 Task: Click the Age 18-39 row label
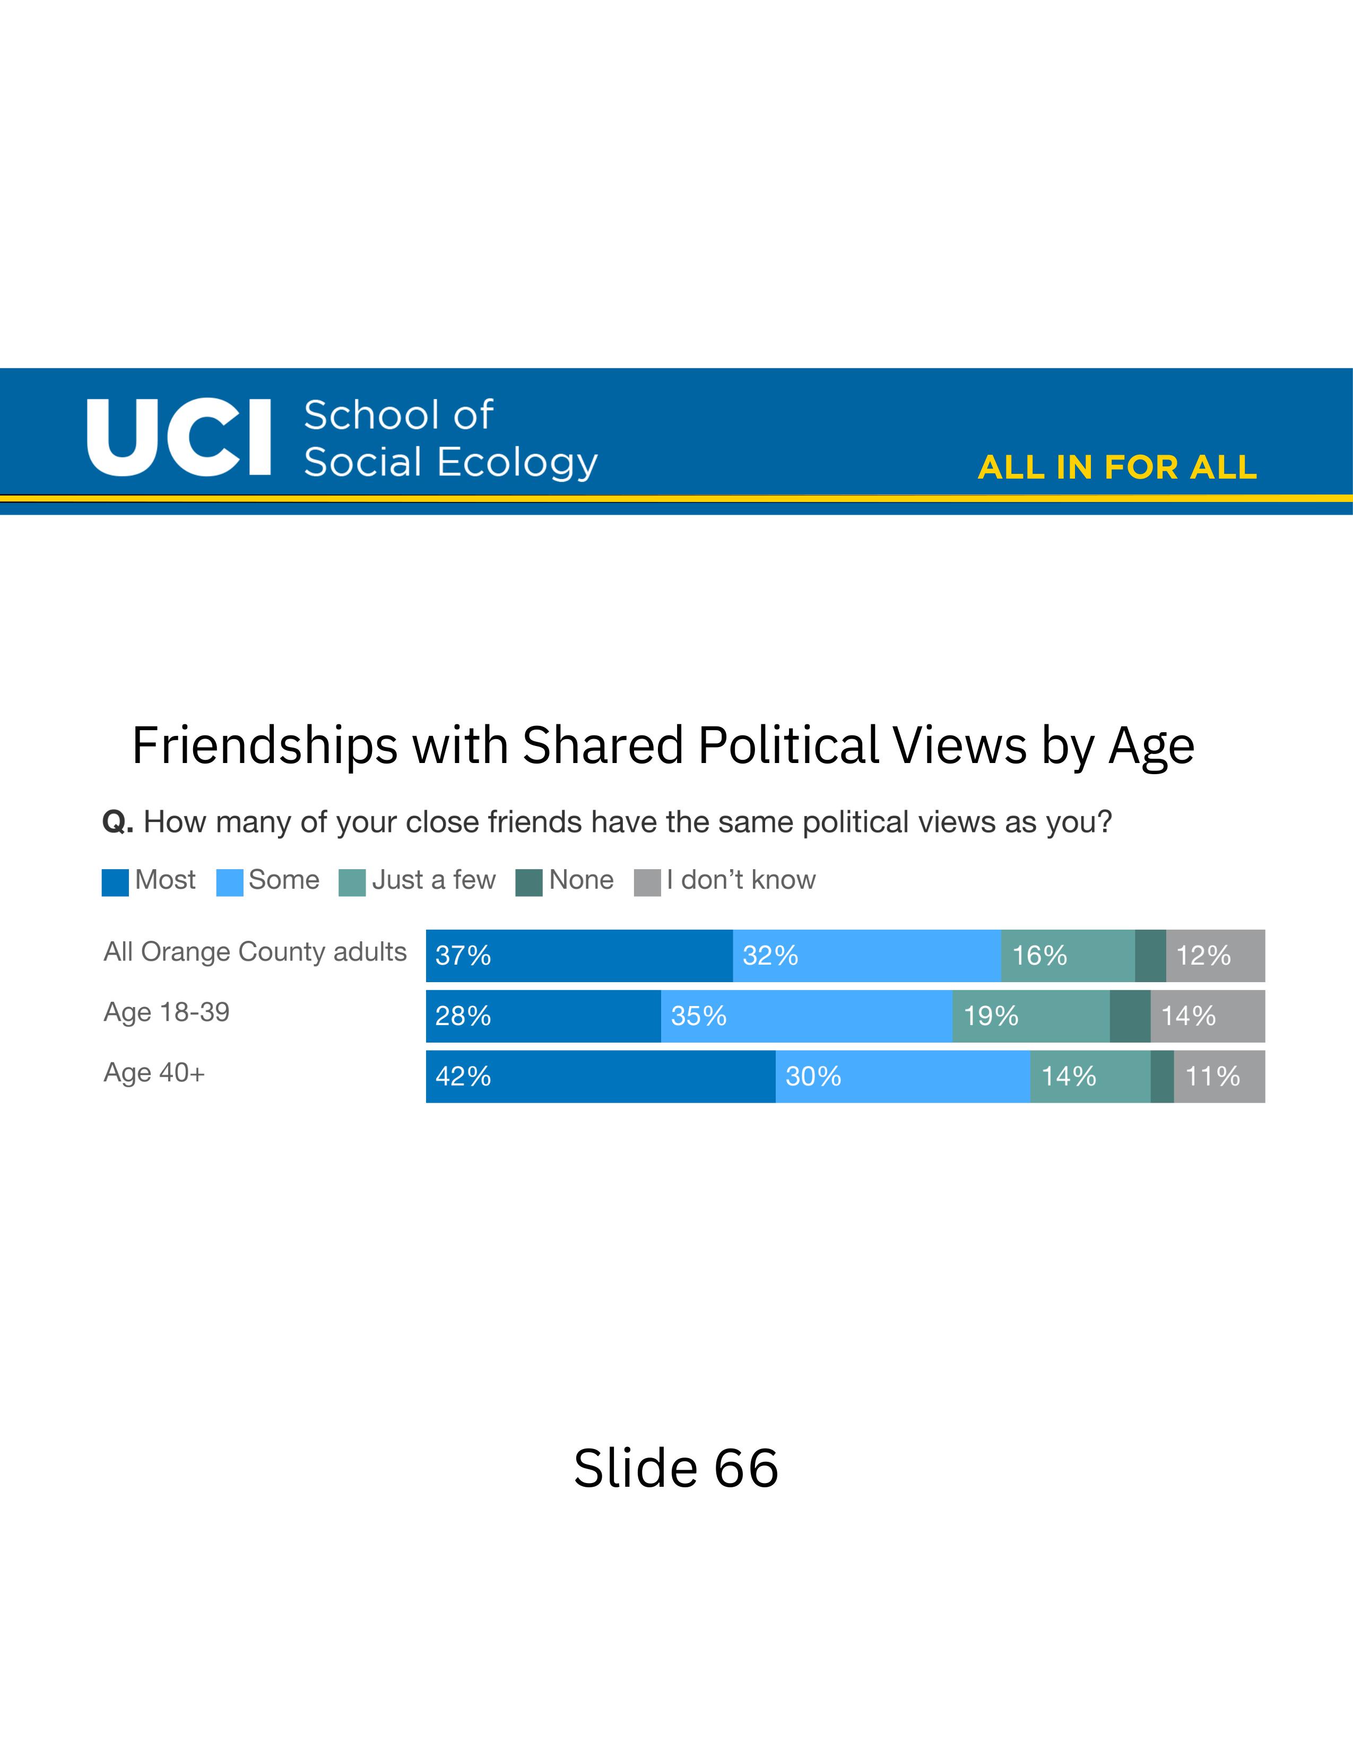pos(167,1012)
